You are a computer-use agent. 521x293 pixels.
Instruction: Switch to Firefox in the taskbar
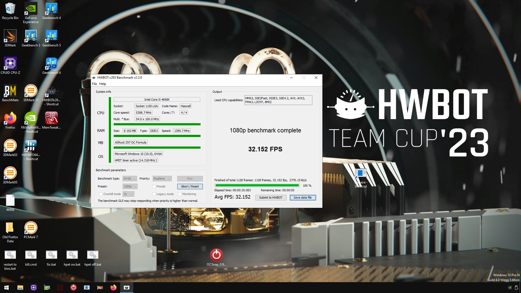coord(113,288)
